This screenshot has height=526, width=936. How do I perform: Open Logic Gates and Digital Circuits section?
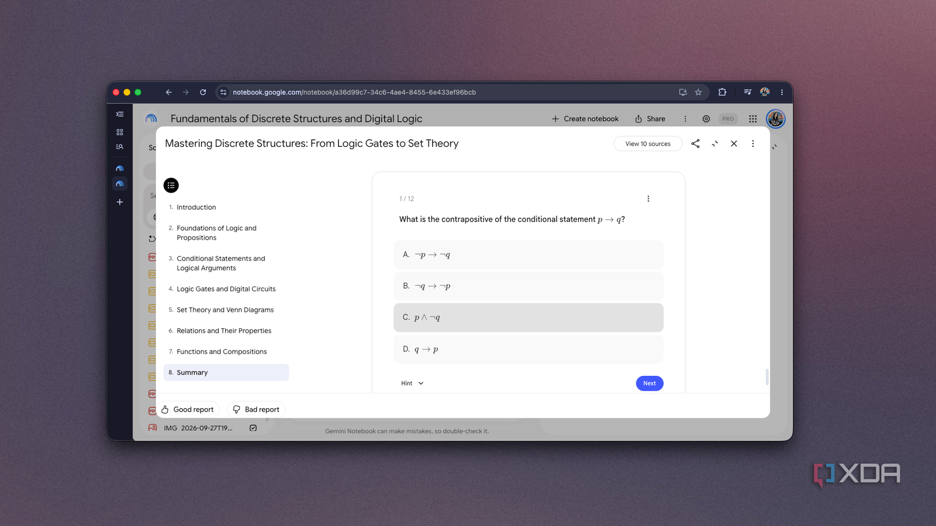coord(226,289)
